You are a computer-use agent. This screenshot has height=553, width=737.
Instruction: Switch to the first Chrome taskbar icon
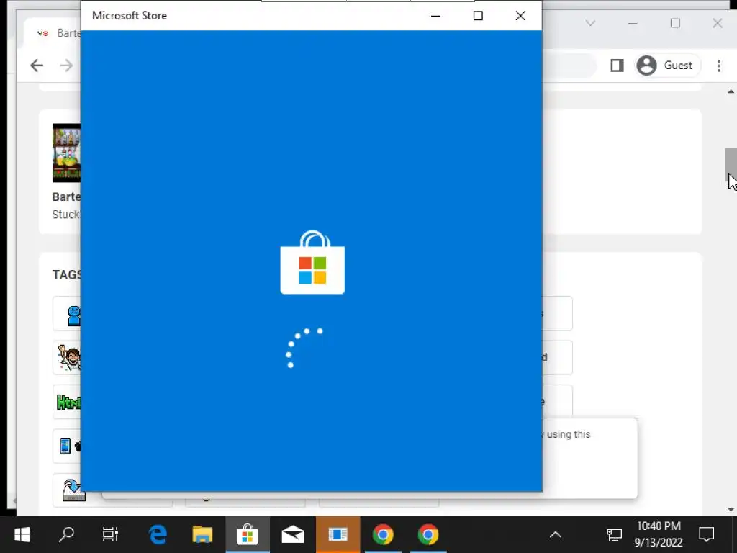383,535
